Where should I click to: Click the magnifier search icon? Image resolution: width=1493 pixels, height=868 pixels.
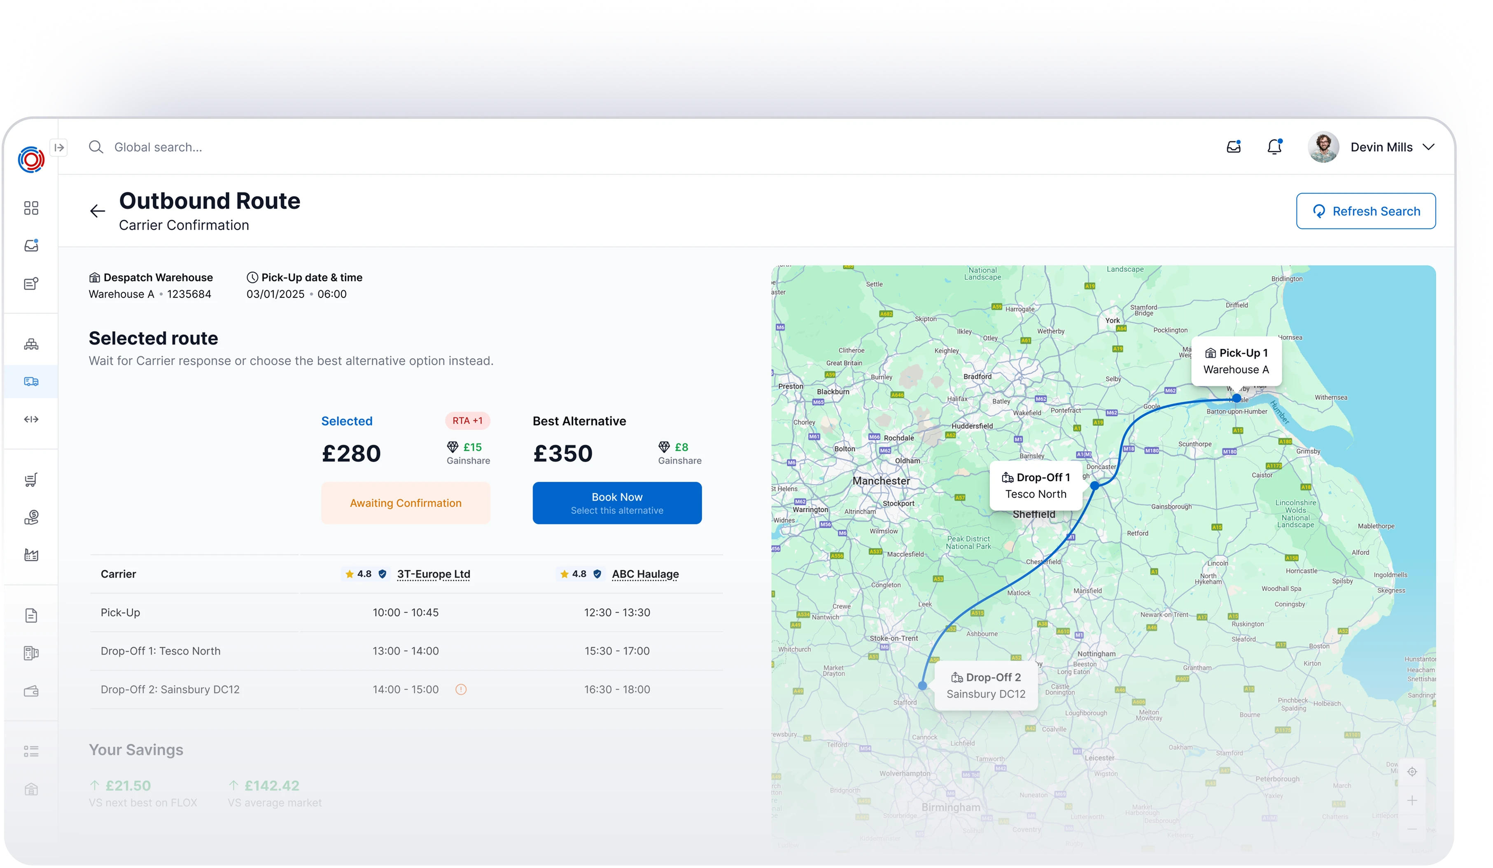click(96, 147)
